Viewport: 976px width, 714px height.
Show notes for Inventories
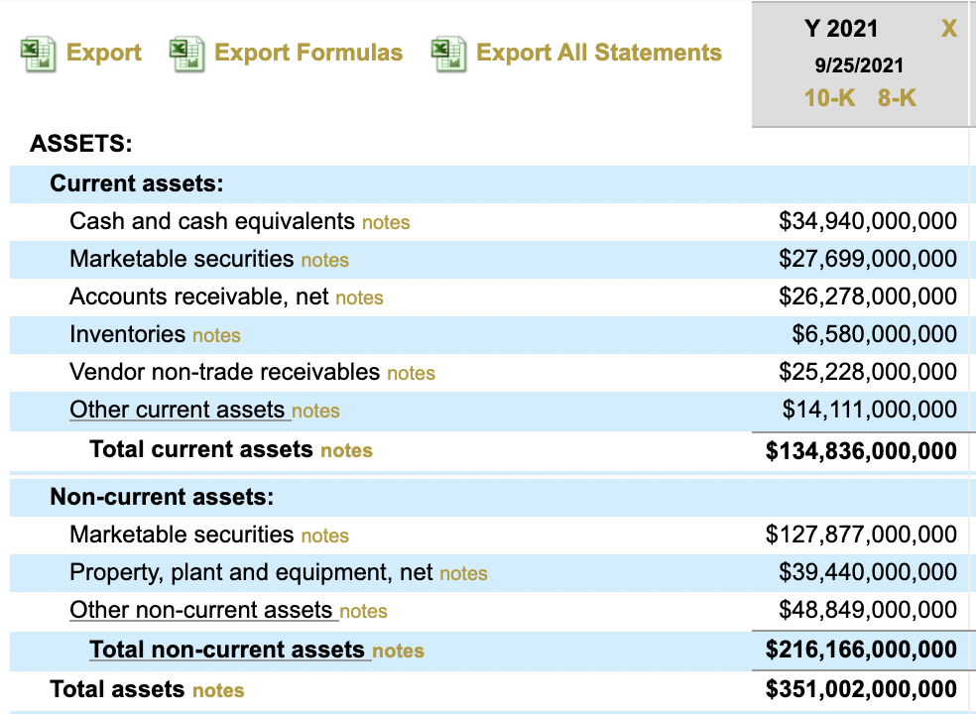tap(216, 335)
